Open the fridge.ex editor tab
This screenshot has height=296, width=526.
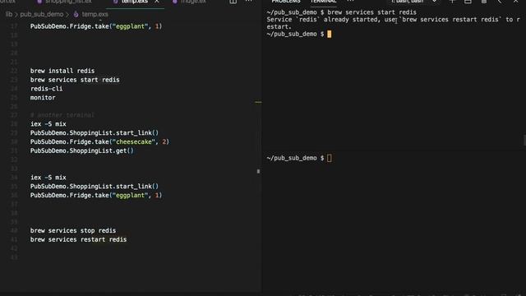[x=193, y=2]
